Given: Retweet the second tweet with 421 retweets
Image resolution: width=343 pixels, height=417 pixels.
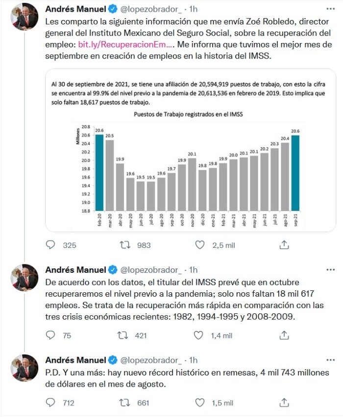Looking at the screenshot, I should 125,335.
